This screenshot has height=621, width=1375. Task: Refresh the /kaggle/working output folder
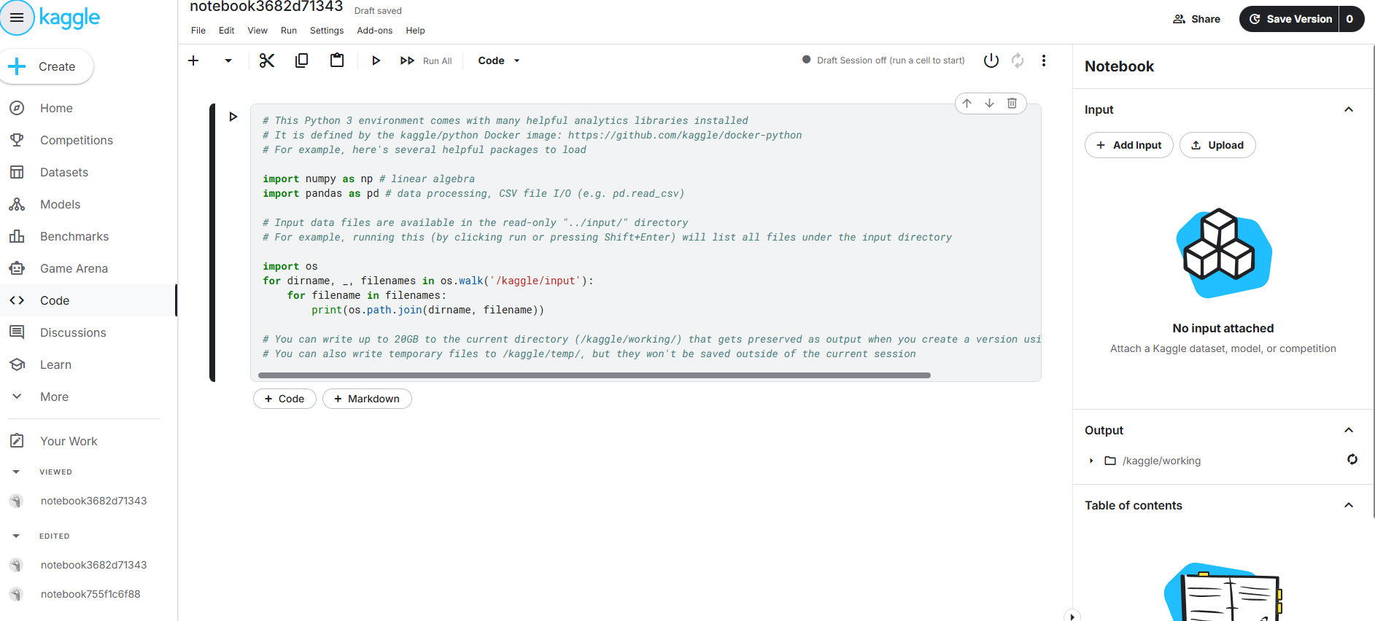[x=1352, y=459]
